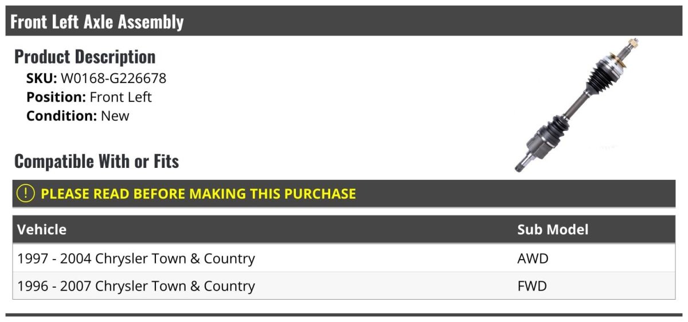Click the SKU number W0168-G226678

coord(114,78)
